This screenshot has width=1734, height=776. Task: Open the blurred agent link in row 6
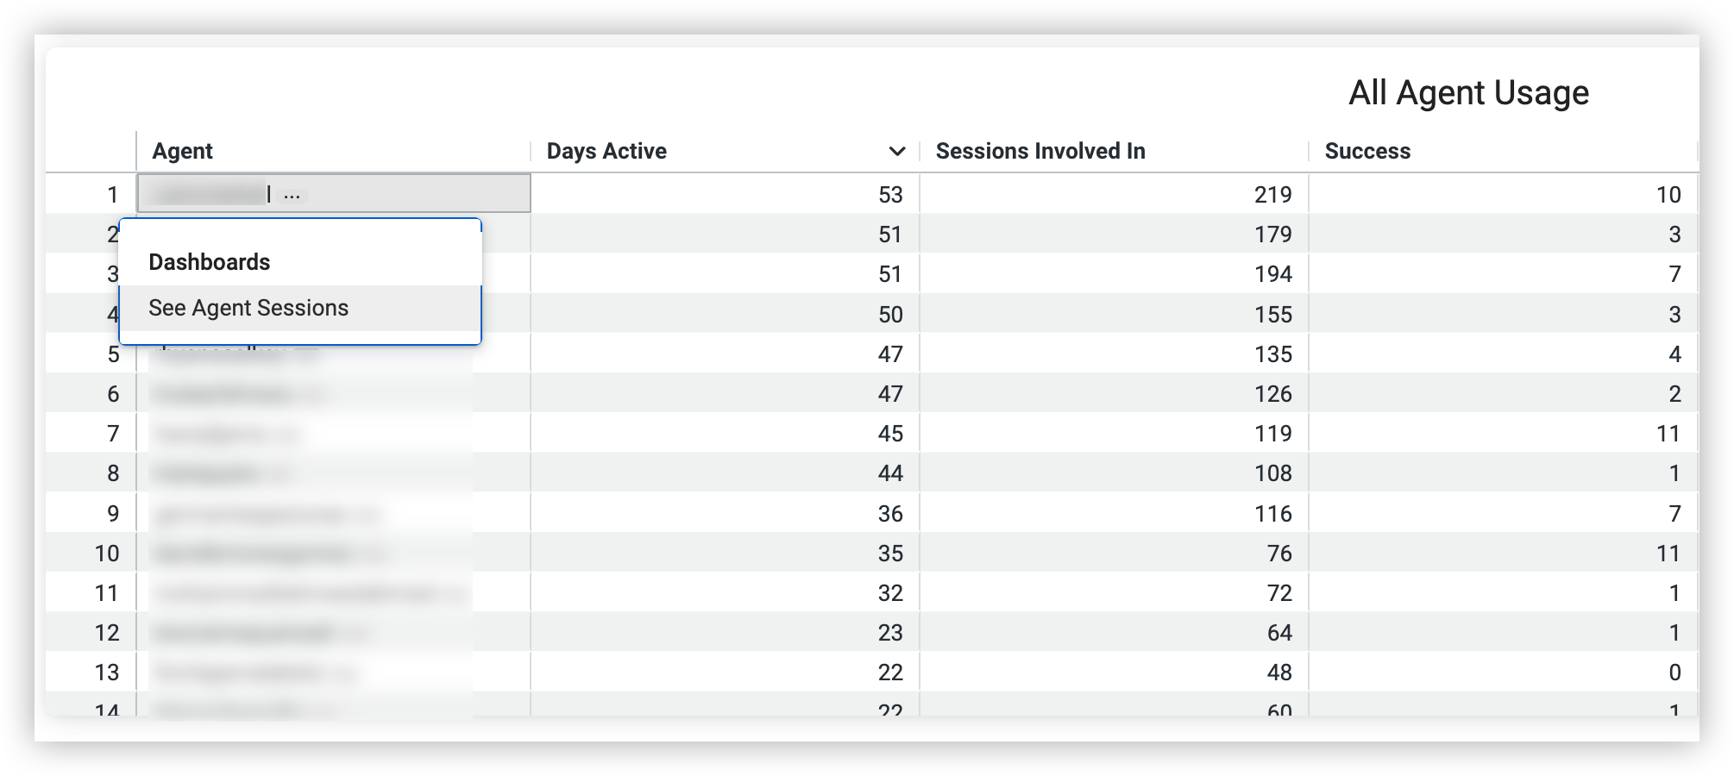[223, 395]
